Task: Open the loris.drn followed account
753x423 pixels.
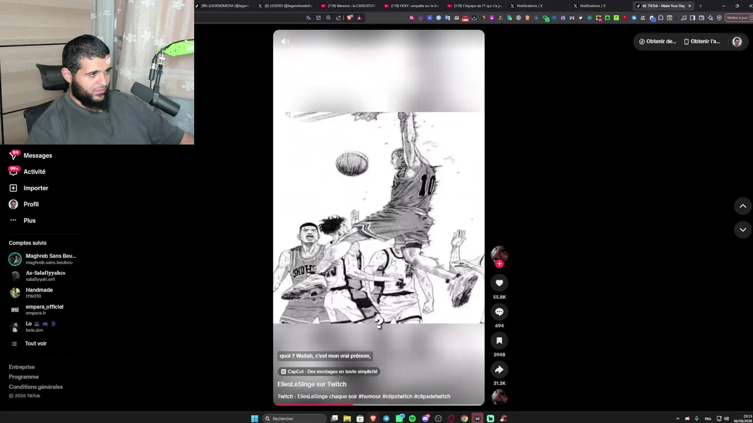Action: (32, 327)
